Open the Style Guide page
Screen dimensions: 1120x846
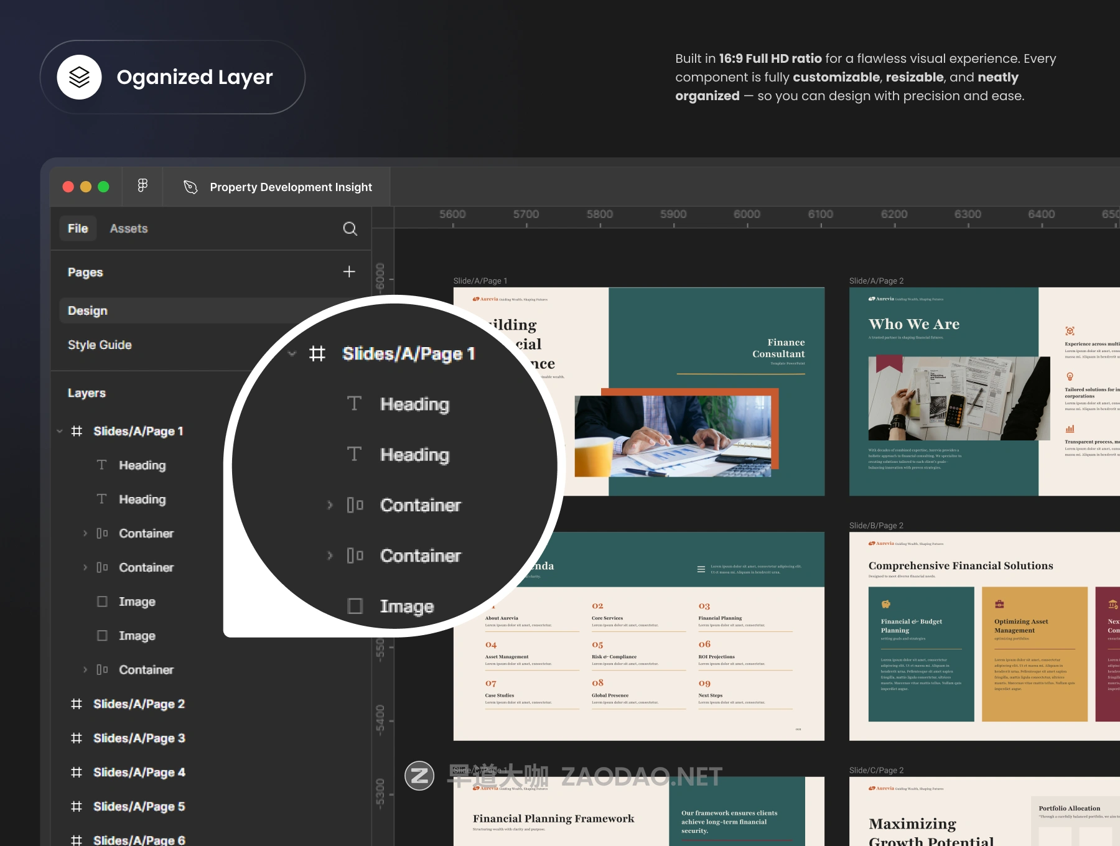click(x=100, y=345)
